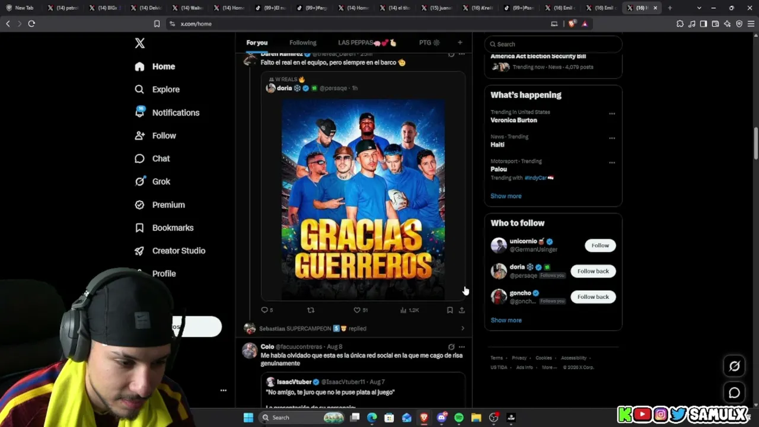
Task: Bookmark the Gracias Guerreros post
Action: 449,310
